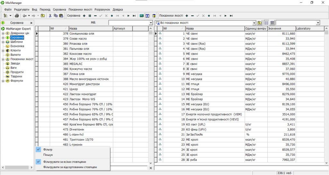
Task: Jump to last Сировина record
Action: click(x=134, y=16)
